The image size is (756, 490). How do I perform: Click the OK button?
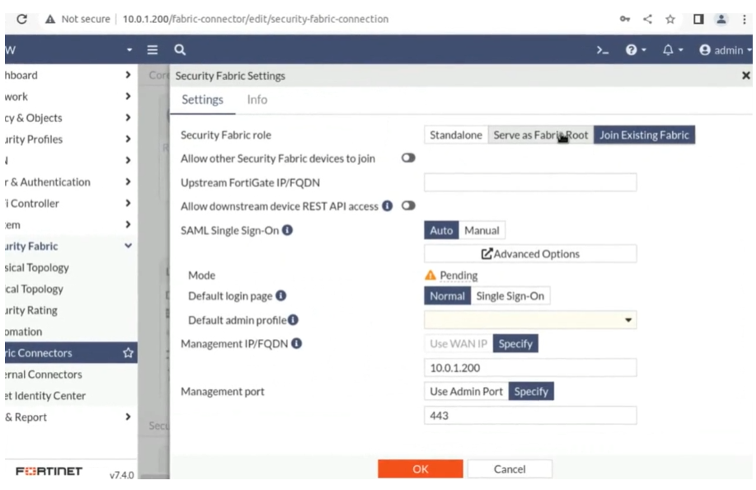420,469
